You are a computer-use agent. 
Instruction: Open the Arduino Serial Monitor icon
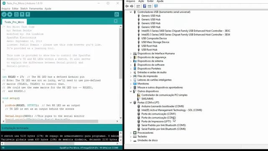click(116, 14)
